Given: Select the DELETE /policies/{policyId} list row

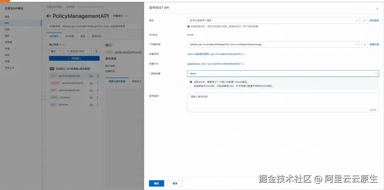Looking at the screenshot, I should pos(74,83).
